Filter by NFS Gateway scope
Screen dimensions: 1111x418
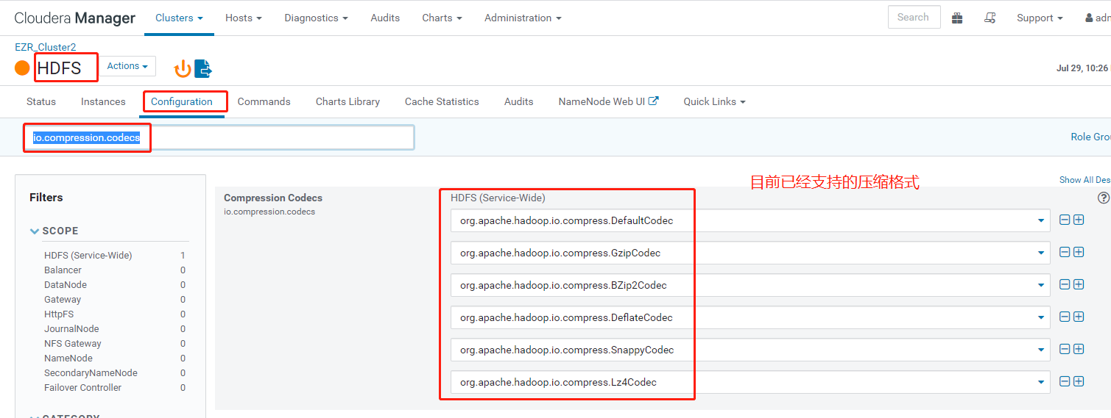click(x=73, y=344)
